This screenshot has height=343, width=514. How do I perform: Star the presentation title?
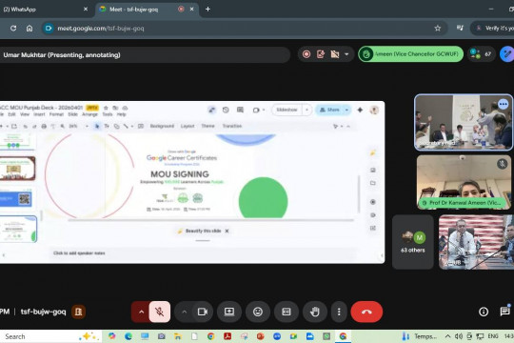pyautogui.click(x=106, y=108)
